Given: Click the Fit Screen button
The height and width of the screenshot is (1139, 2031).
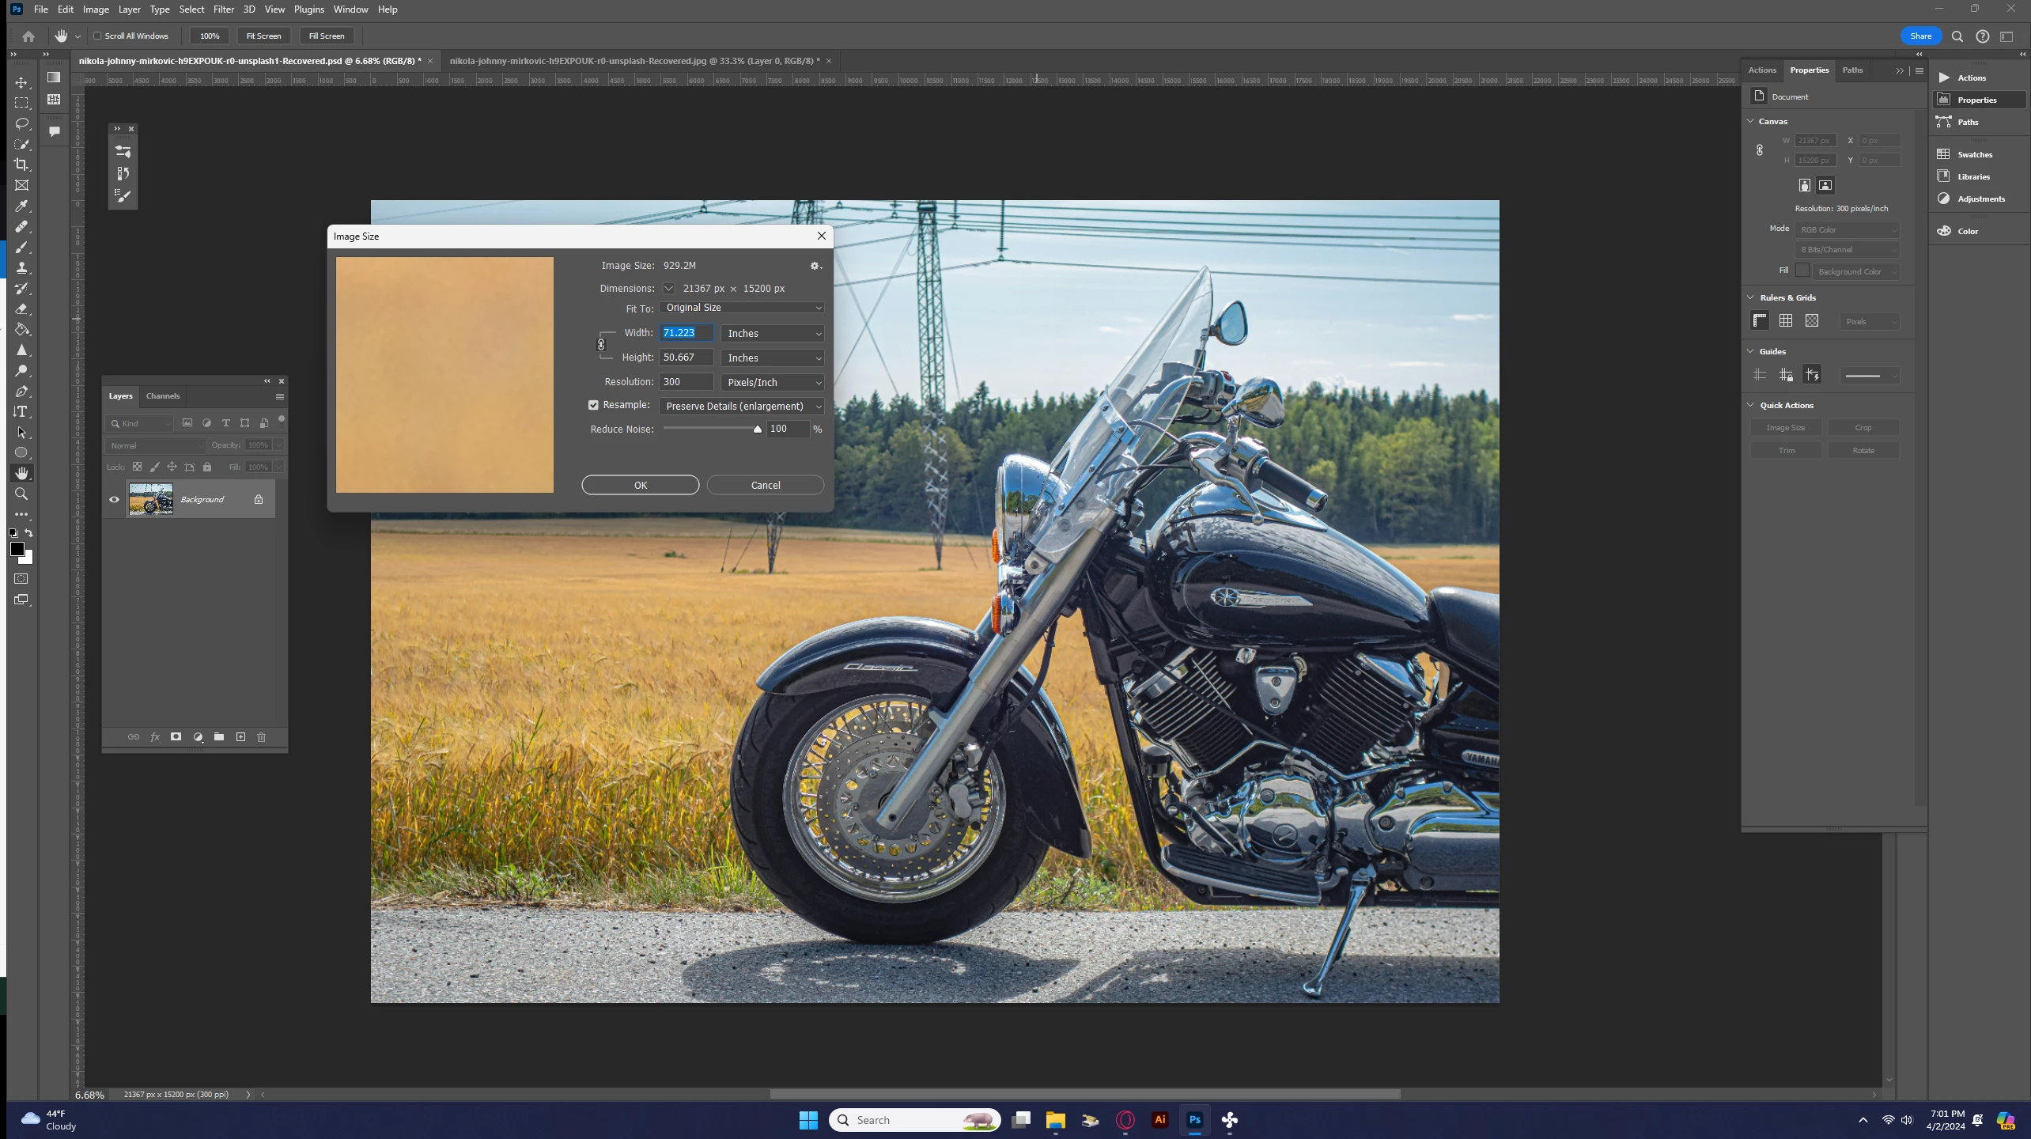Looking at the screenshot, I should pyautogui.click(x=263, y=36).
